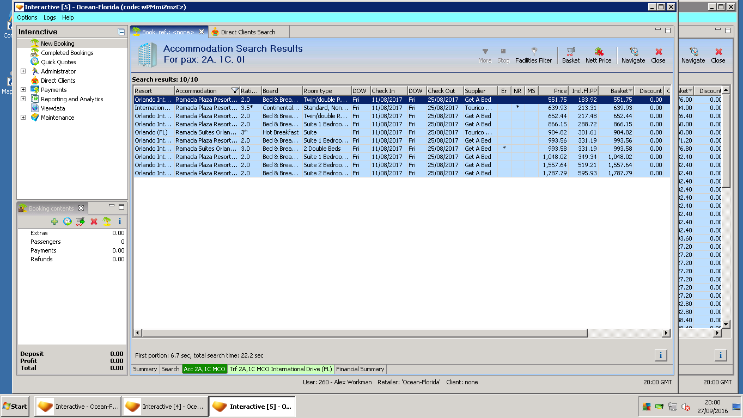Click the Basket cart toolbar button

[571, 56]
